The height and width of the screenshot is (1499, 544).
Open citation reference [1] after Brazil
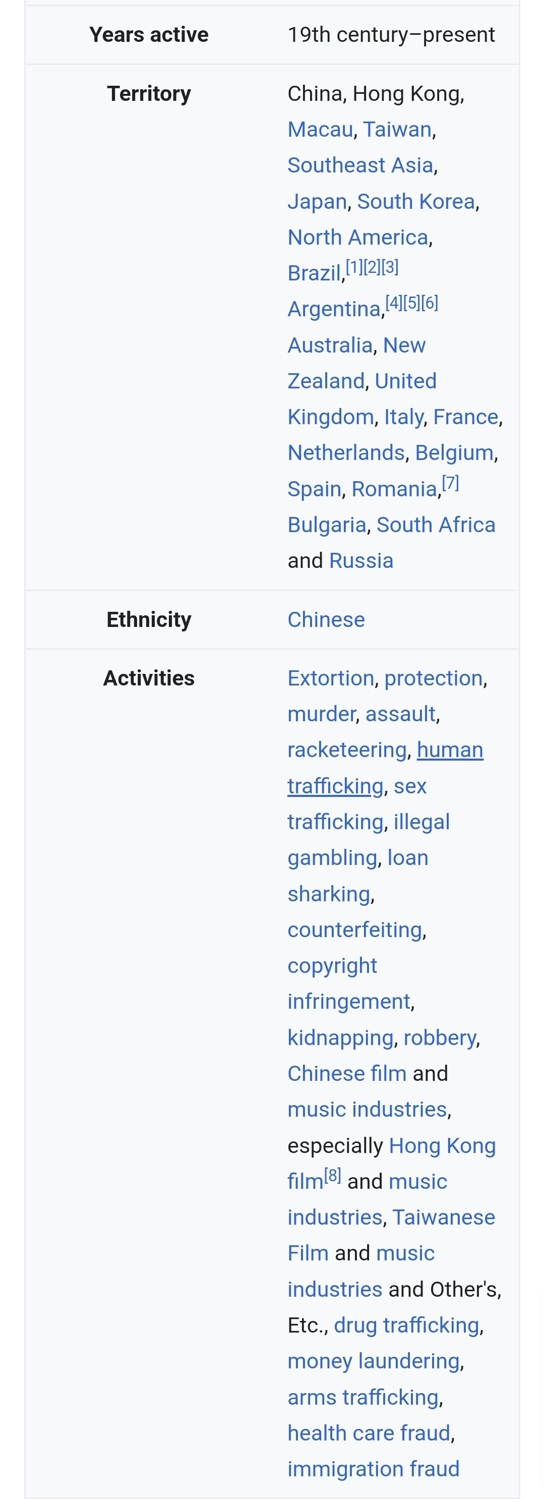coord(354,268)
